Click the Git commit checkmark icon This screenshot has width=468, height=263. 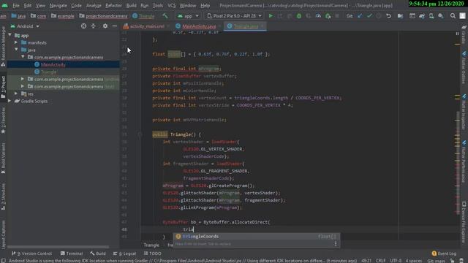pyautogui.click(x=369, y=16)
